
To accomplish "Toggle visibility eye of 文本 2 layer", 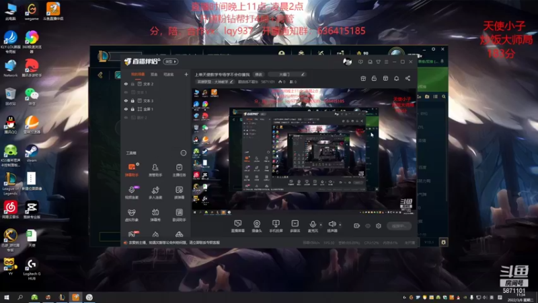I will pyautogui.click(x=126, y=83).
